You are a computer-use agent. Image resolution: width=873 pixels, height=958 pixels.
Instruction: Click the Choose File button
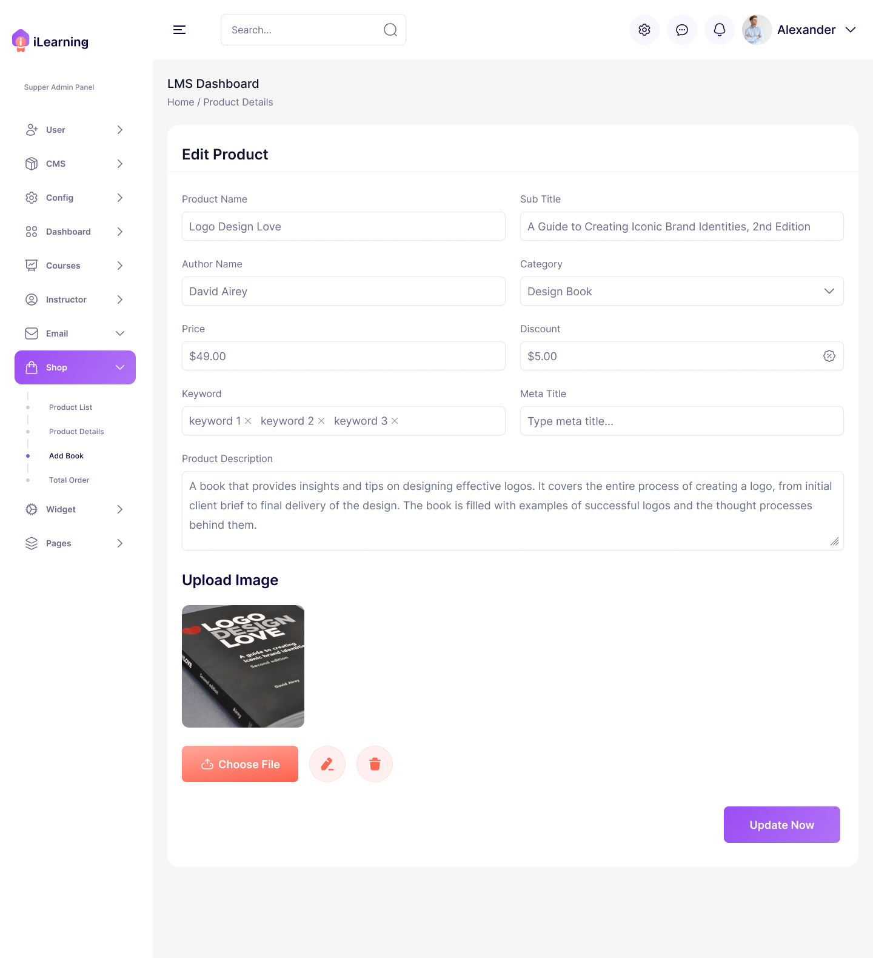240,764
